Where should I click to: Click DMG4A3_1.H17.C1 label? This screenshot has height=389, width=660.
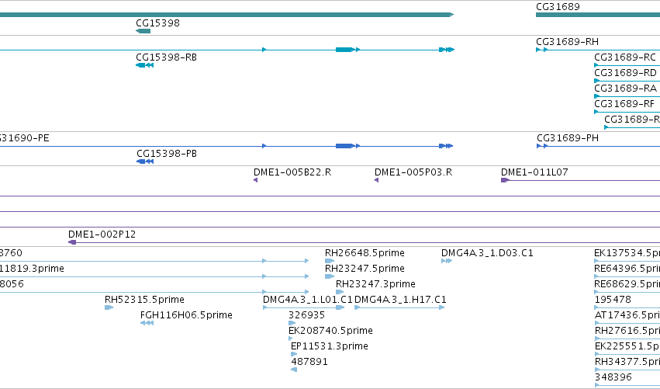(400, 300)
